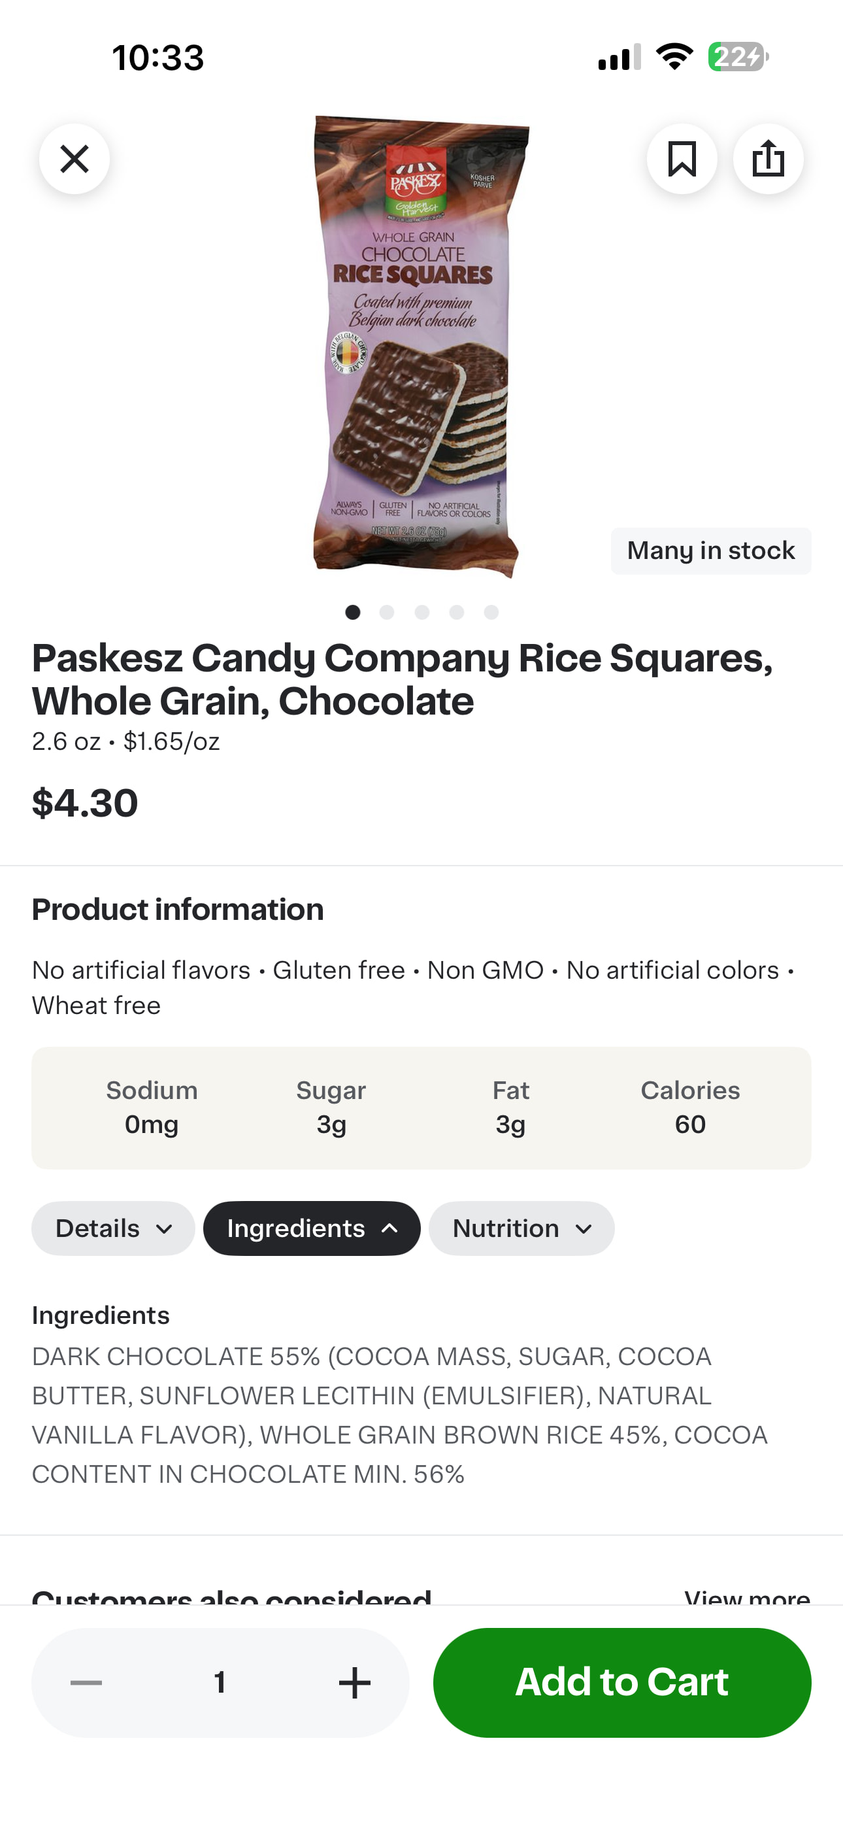843x1828 pixels.
Task: Tap the Wi-Fi status icon
Action: (x=674, y=57)
